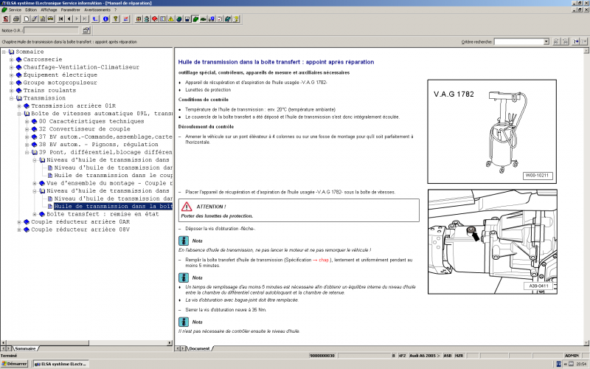The image size is (590, 369).
Task: Switch to the Sommaire tab
Action: [x=24, y=348]
